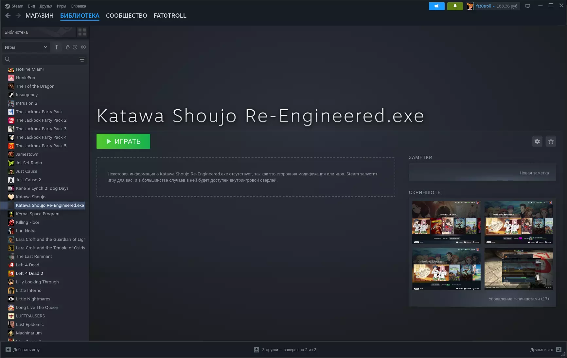The height and width of the screenshot is (358, 567).
Task: Click the library sort arrow icon
Action: [57, 47]
